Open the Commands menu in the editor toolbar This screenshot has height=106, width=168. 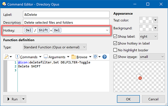[29, 57]
